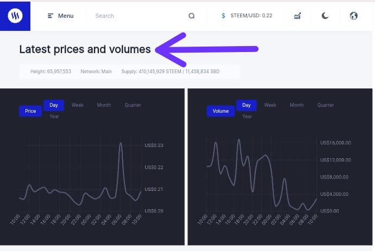This screenshot has width=375, height=251.
Task: Click the US$16,000.00 volume axis label
Action: tap(335, 143)
